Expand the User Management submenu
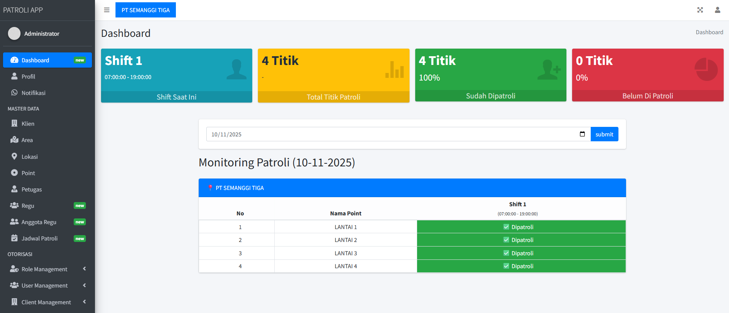Image resolution: width=729 pixels, height=313 pixels. pyautogui.click(x=84, y=285)
